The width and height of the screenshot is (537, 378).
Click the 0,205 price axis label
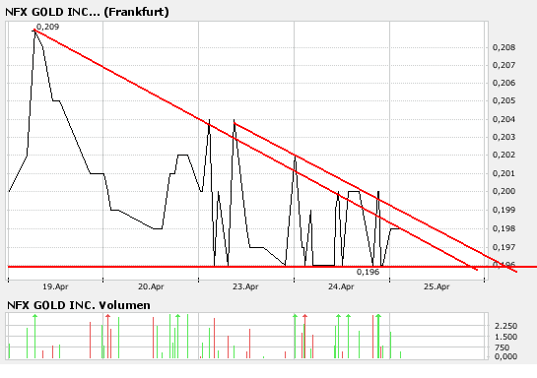[x=503, y=100]
